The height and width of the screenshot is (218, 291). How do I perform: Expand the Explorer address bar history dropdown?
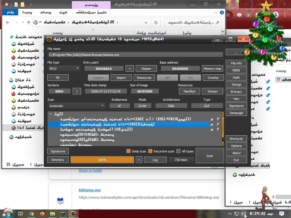coord(146,23)
